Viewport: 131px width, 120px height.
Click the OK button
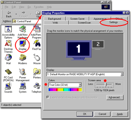tap(85, 114)
